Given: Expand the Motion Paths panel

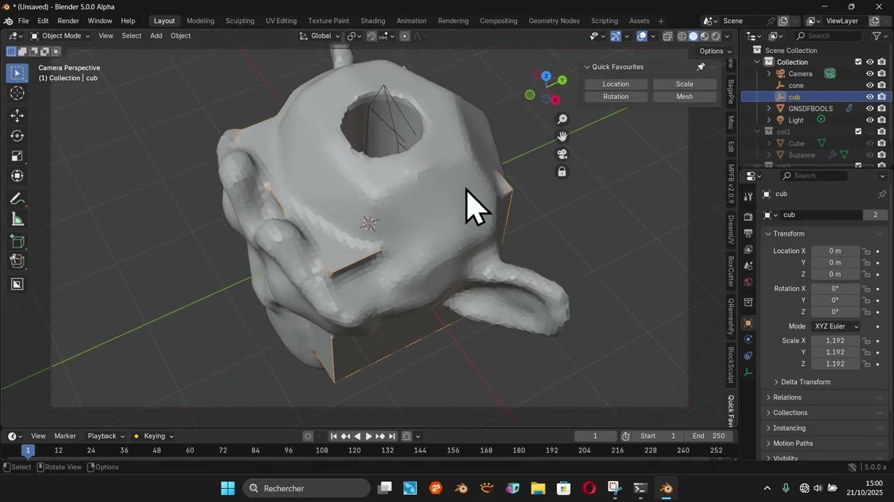Looking at the screenshot, I should pos(793,443).
